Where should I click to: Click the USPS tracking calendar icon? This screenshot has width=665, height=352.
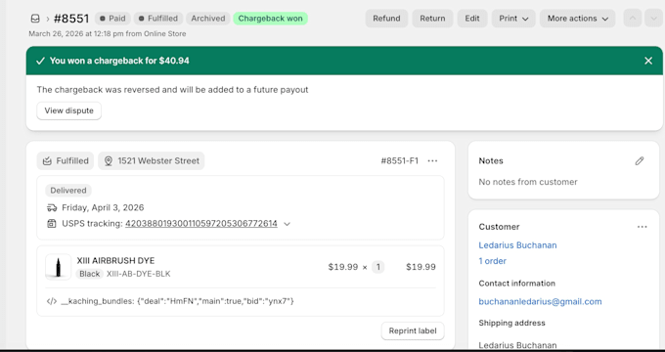52,224
